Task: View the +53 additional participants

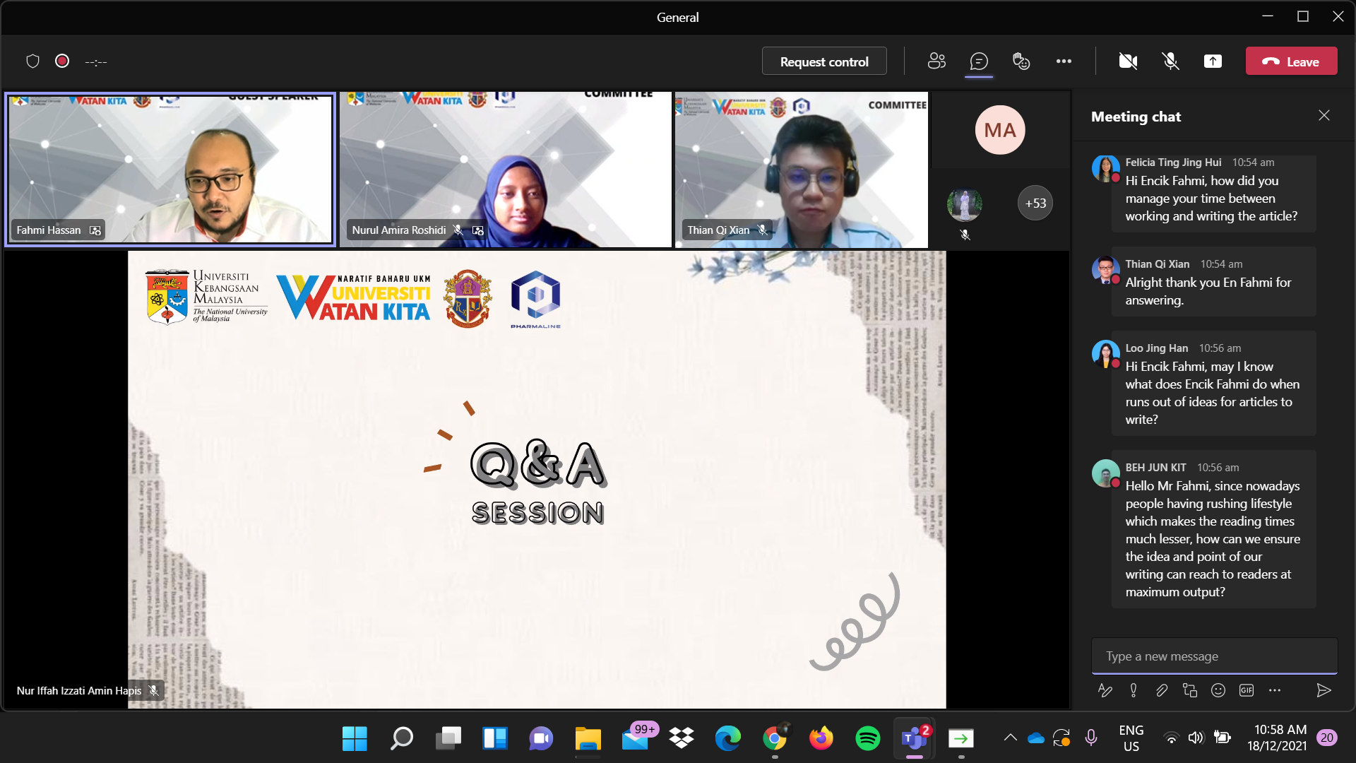Action: pyautogui.click(x=1035, y=203)
